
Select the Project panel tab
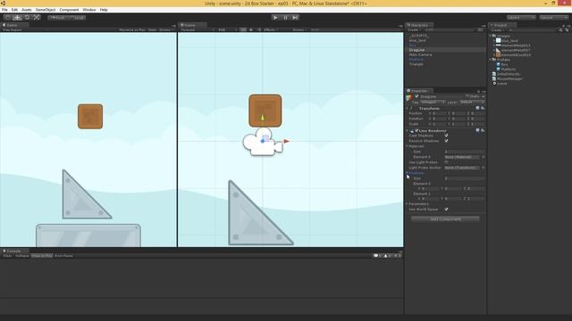point(502,25)
